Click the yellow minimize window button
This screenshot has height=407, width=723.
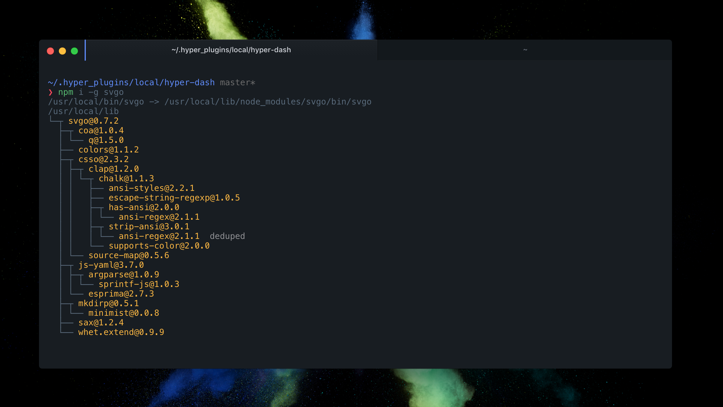pos(62,51)
